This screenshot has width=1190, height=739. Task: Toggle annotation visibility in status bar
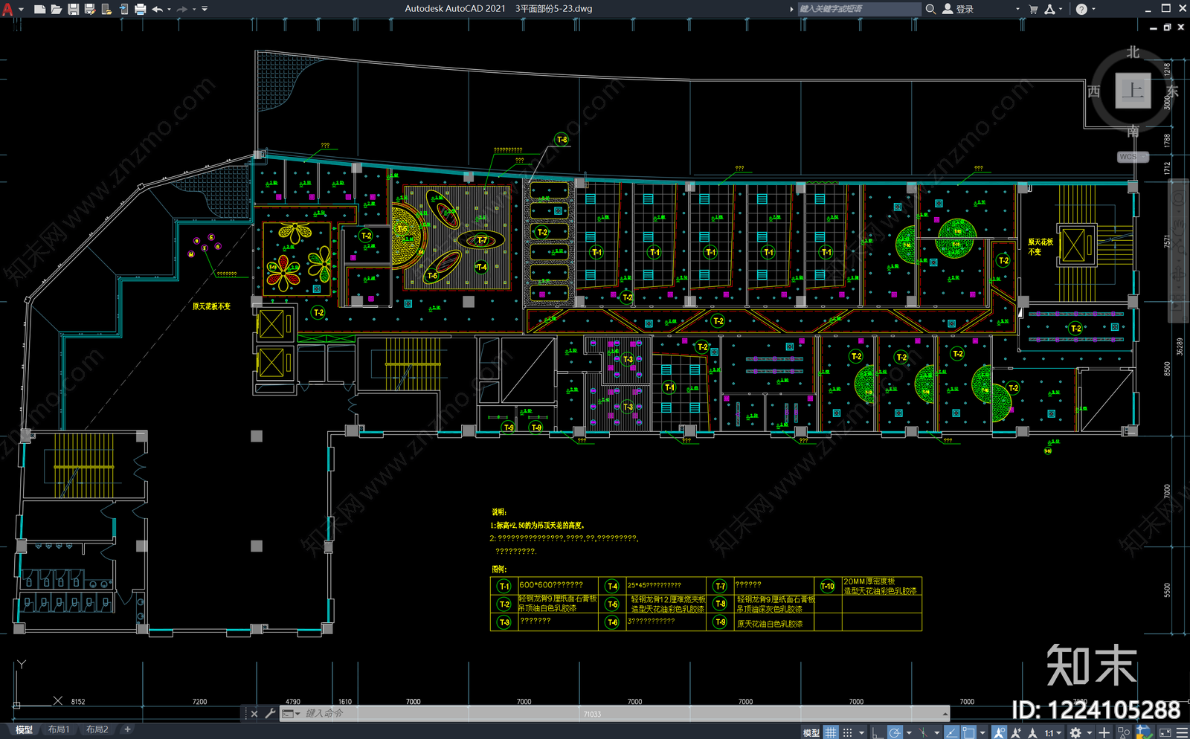pos(999,733)
